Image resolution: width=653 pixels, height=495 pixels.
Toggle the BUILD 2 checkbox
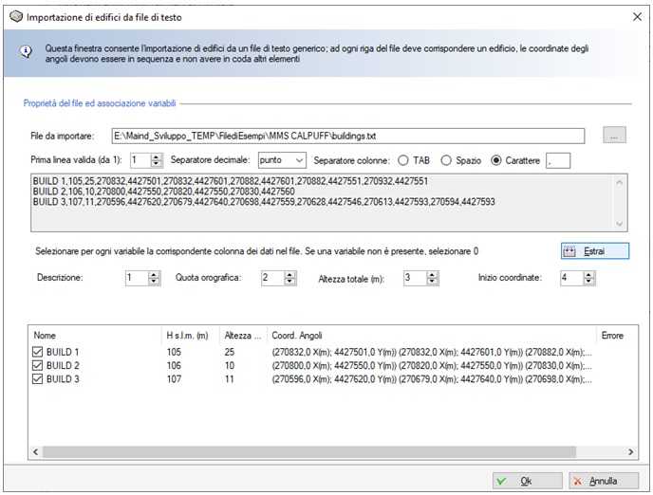click(x=39, y=366)
